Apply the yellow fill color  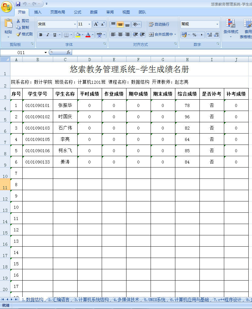[78, 35]
